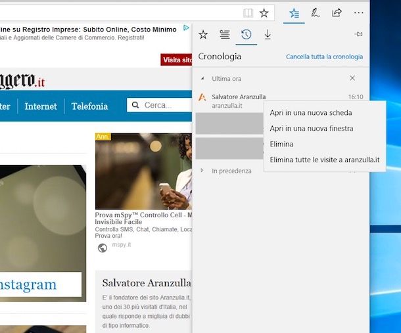The image size is (401, 333).
Task: Click the AdChoices triangle icon on top ad
Action: coord(187,28)
